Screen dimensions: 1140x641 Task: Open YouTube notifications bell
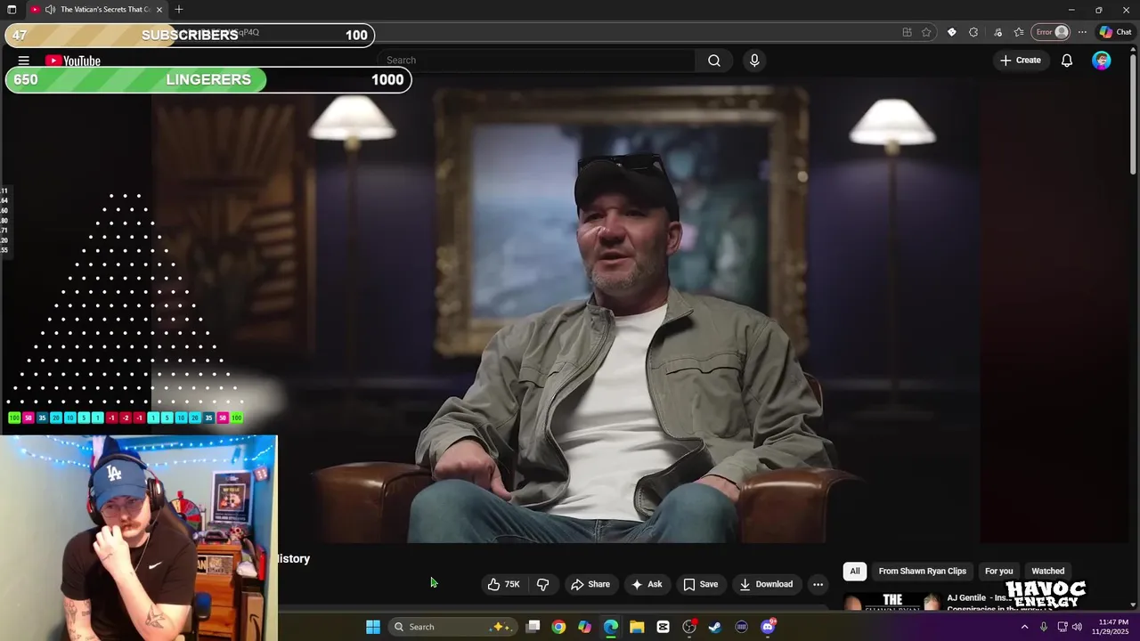pos(1066,61)
